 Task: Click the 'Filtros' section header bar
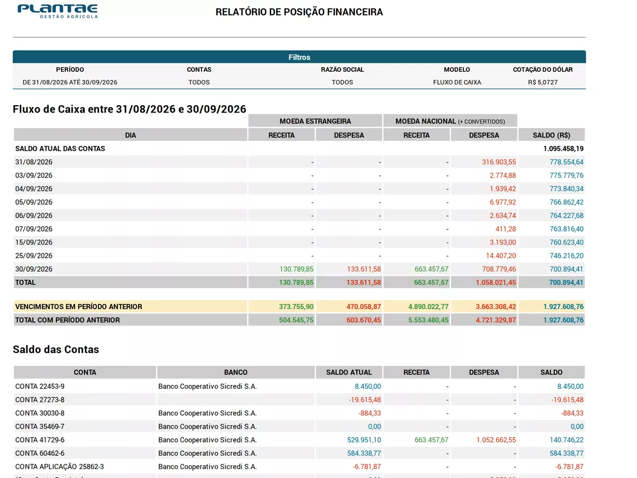299,57
